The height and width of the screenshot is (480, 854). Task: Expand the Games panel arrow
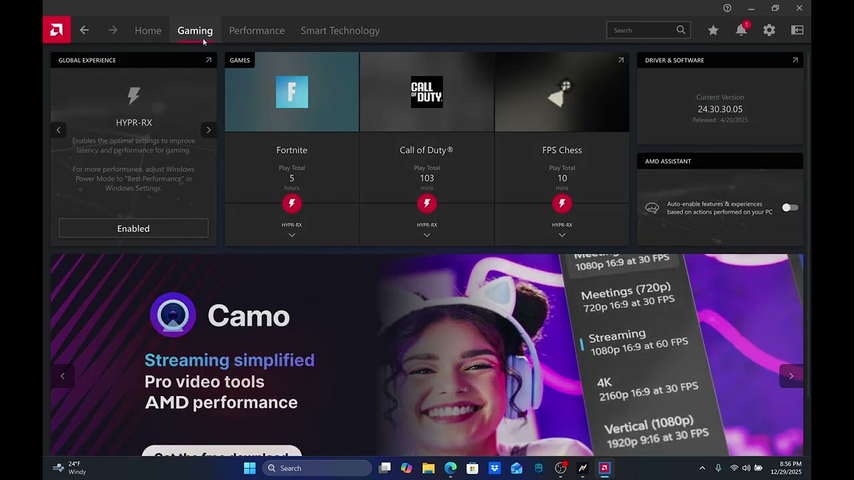620,60
